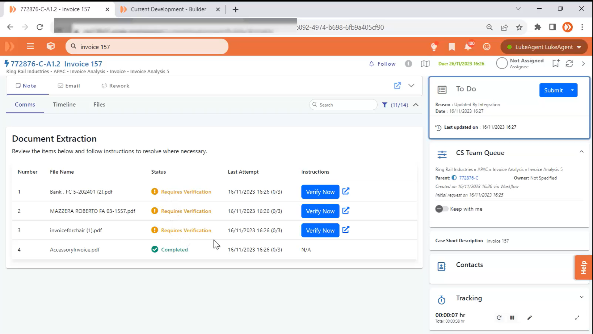The width and height of the screenshot is (593, 334).
Task: Refresh the case with sync icon
Action: [569, 64]
